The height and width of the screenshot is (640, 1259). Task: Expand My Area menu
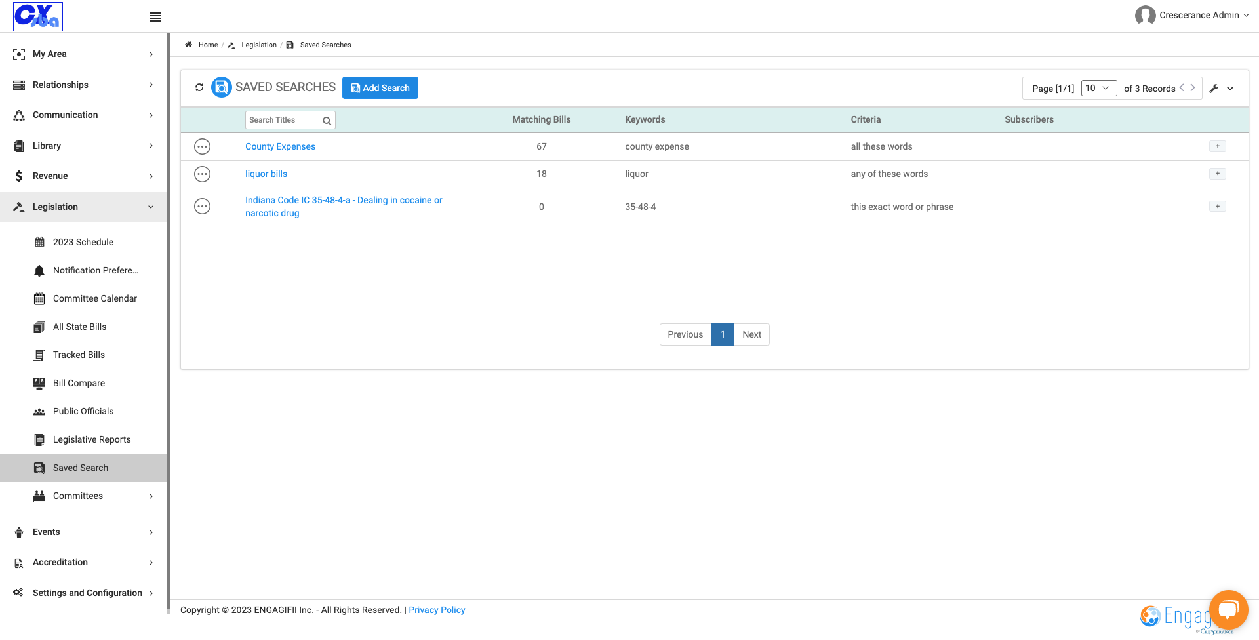click(x=83, y=54)
